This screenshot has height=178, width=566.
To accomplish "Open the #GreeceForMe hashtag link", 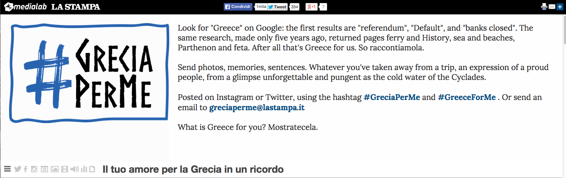I will pos(467,97).
